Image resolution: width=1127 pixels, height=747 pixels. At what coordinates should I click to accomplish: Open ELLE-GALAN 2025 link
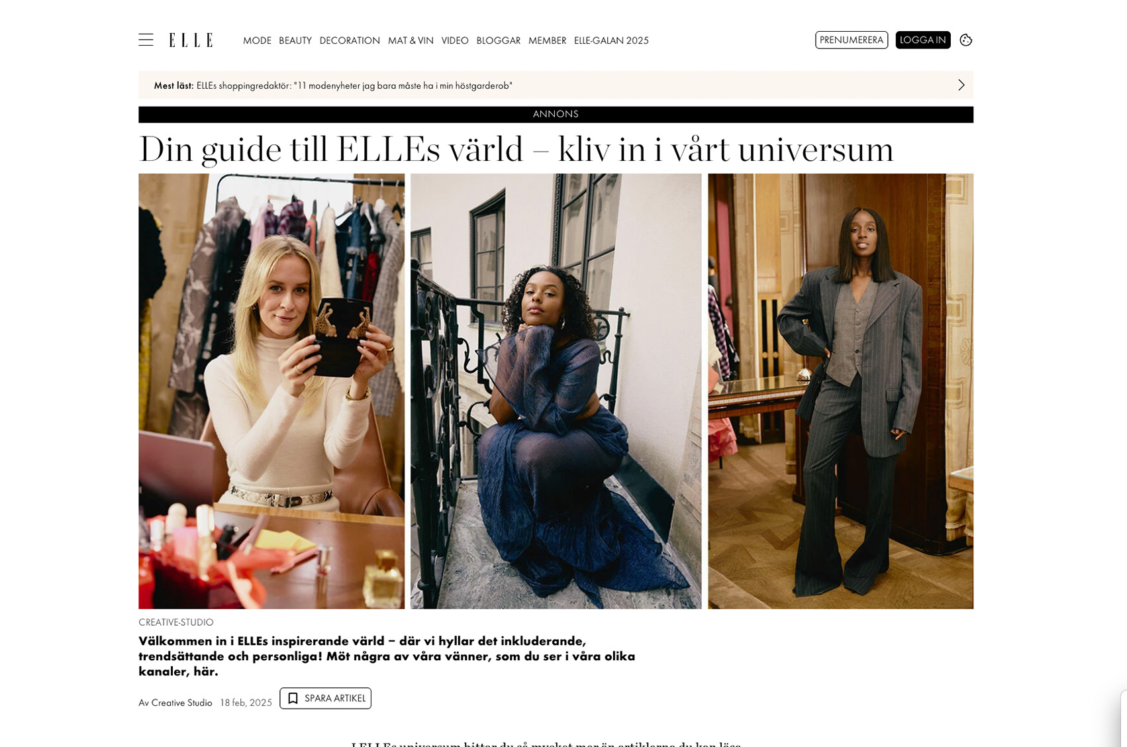click(611, 40)
